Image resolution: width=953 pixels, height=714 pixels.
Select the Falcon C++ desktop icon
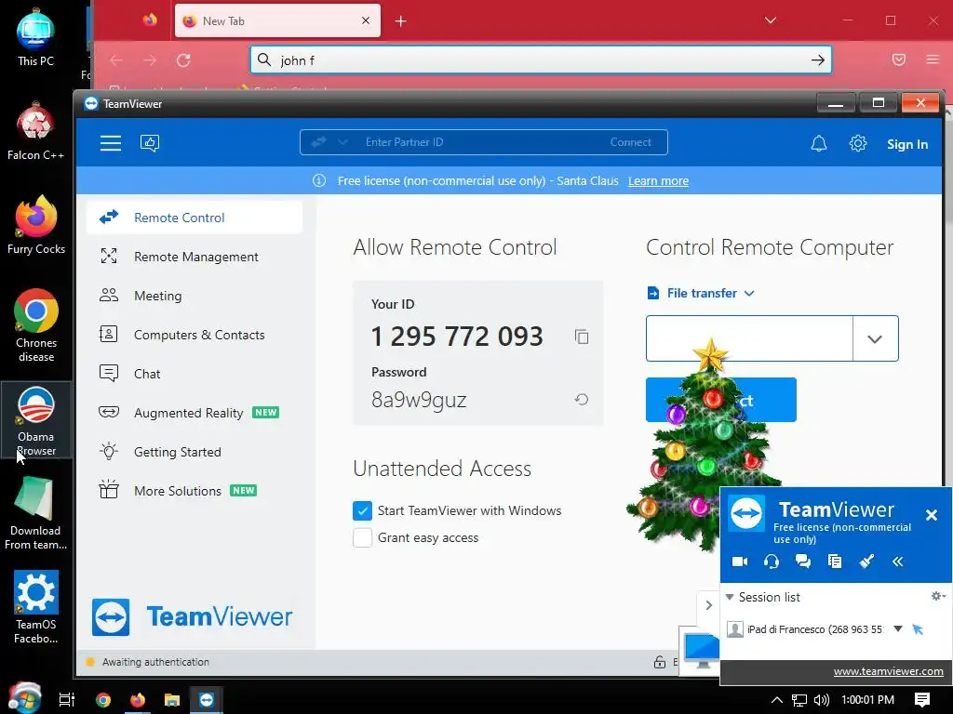click(x=36, y=132)
